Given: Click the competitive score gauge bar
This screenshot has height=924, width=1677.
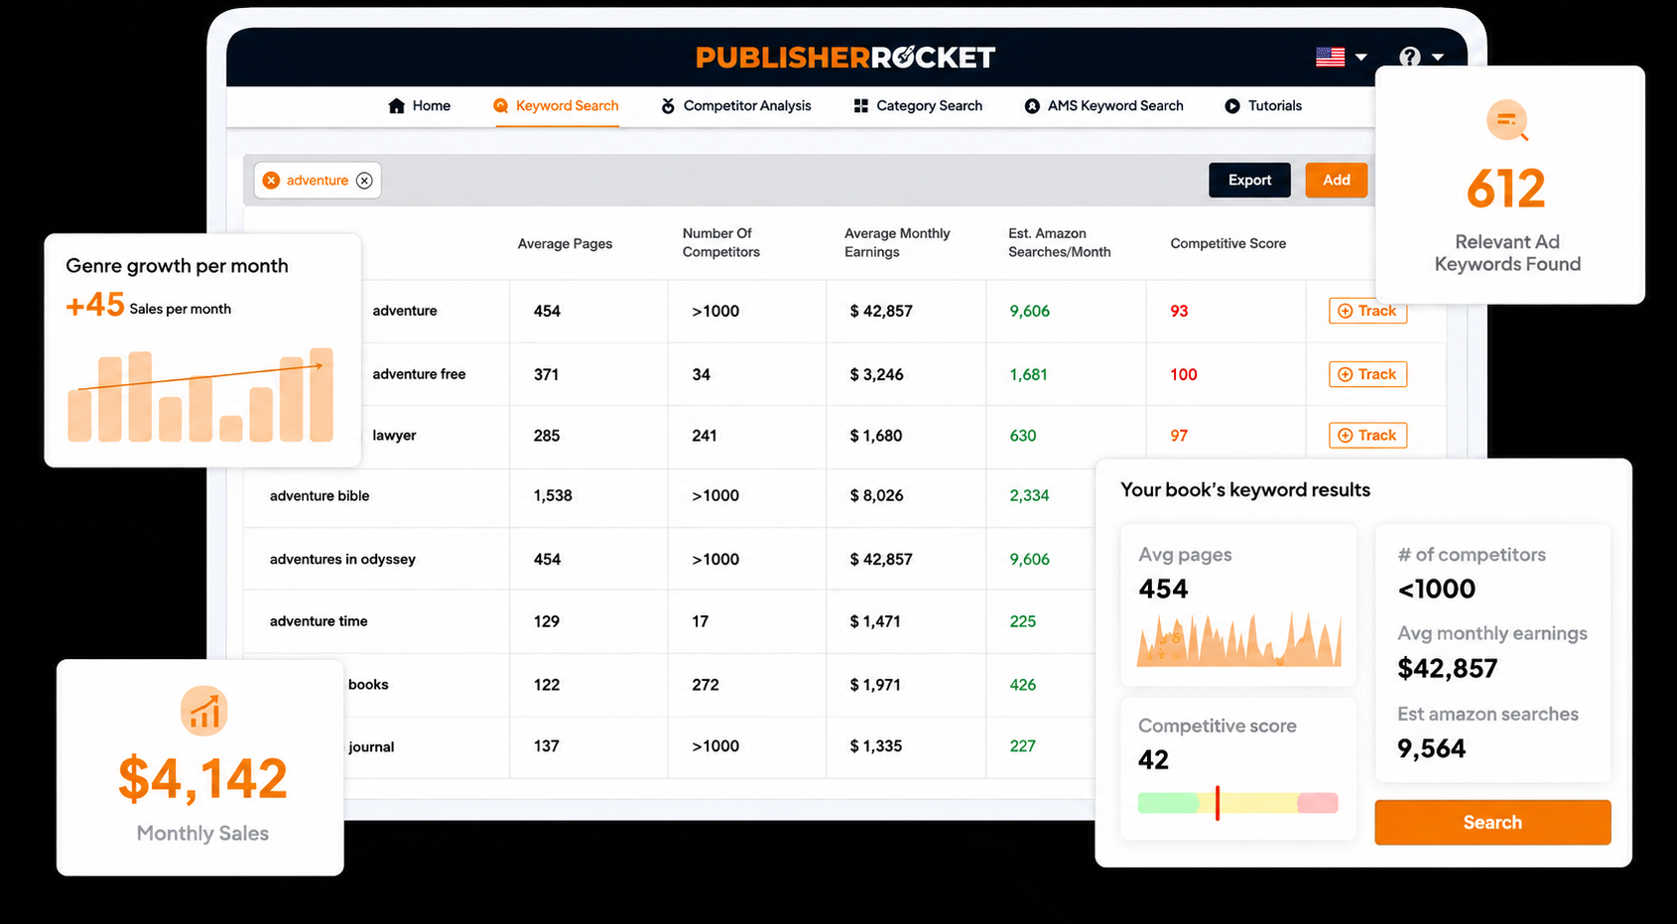Looking at the screenshot, I should click(x=1237, y=803).
